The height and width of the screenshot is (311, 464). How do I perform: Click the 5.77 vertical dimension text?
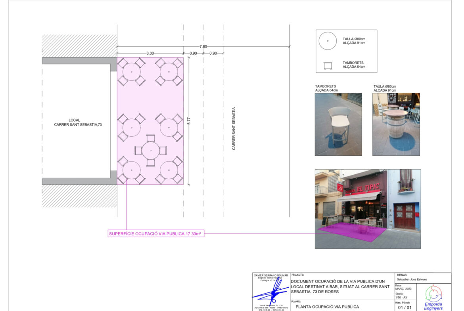(x=189, y=121)
